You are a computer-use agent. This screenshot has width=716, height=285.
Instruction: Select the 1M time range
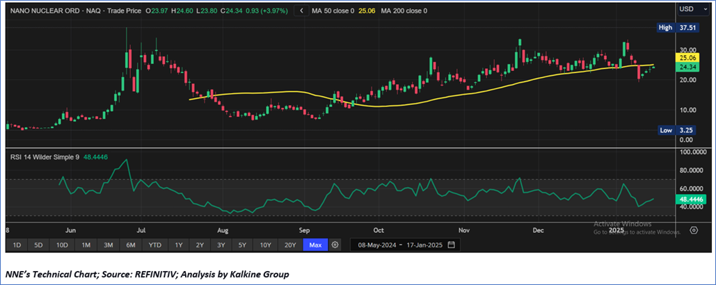86,245
